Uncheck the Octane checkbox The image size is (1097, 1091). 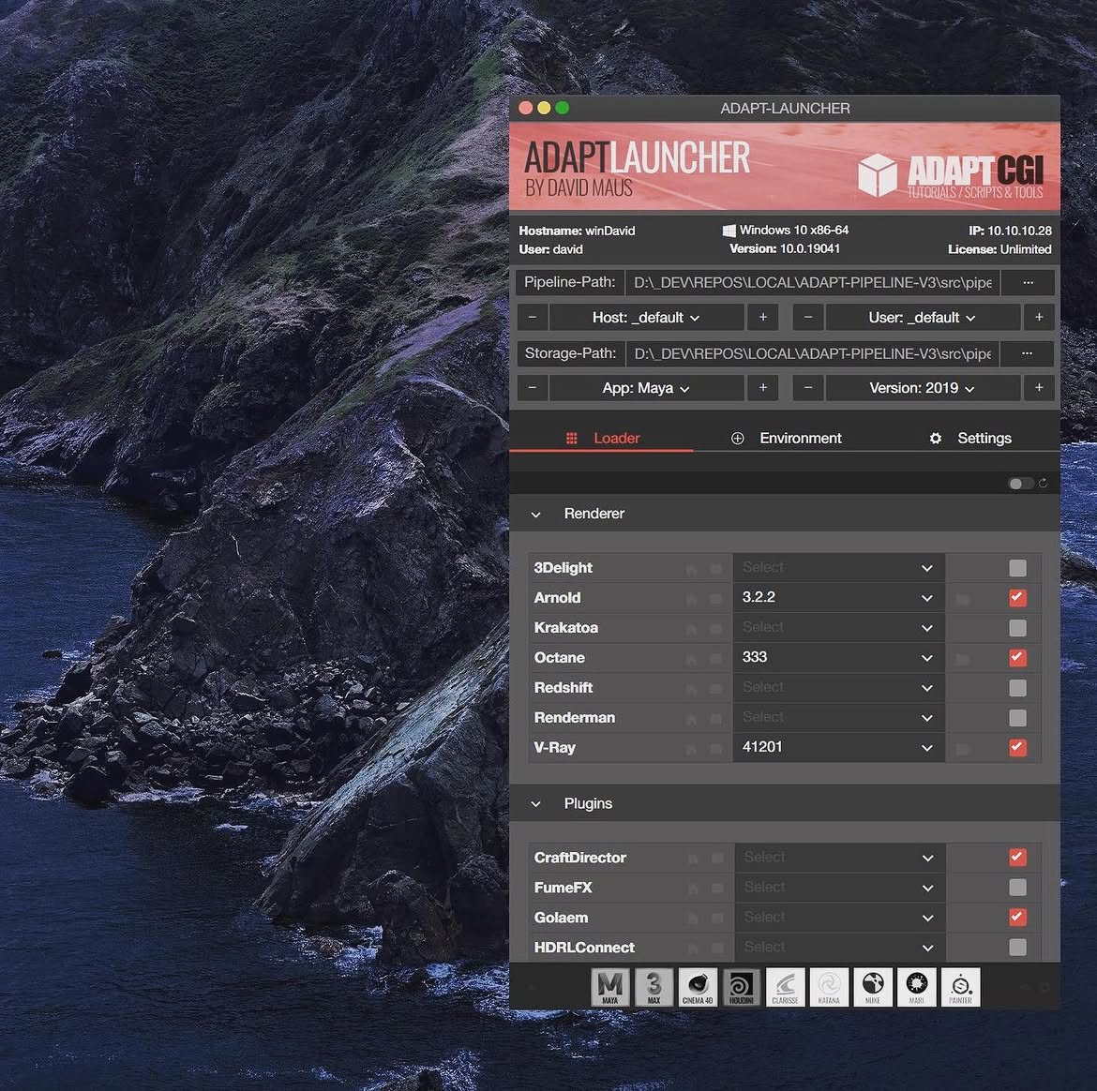[1018, 658]
